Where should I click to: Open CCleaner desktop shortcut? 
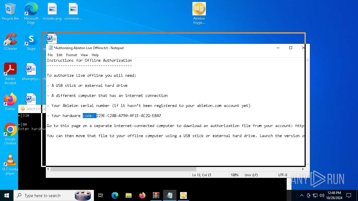pos(10,42)
